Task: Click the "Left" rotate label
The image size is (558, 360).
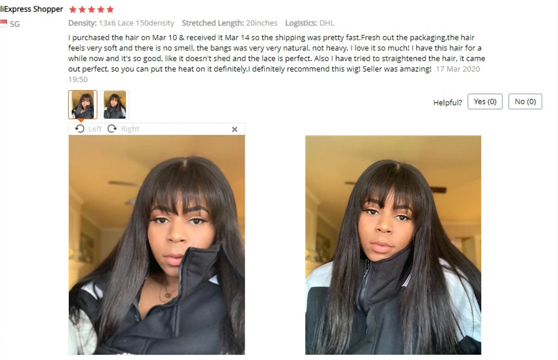Action: tap(95, 129)
